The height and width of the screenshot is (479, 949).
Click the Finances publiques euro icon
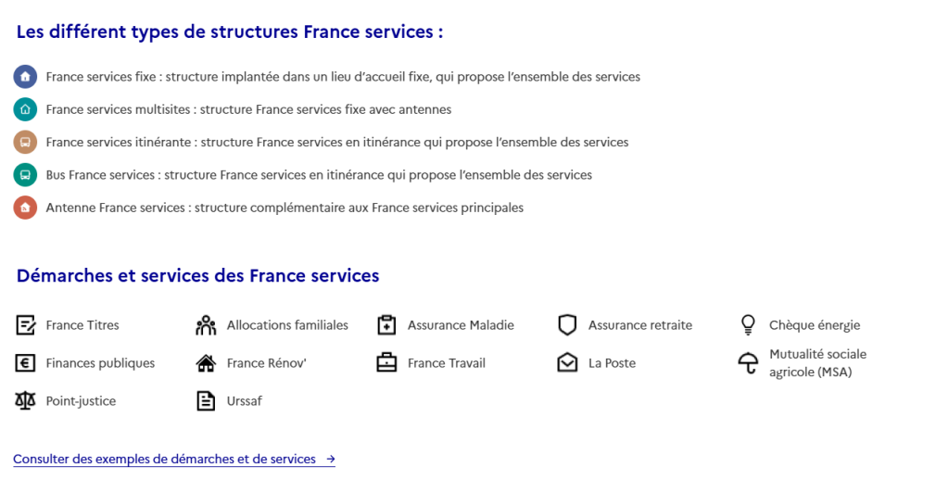25,363
